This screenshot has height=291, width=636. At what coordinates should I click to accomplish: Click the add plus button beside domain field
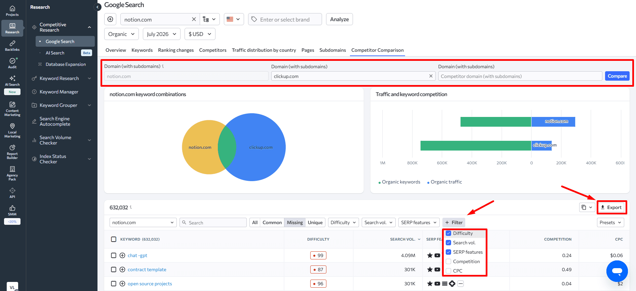(x=110, y=19)
